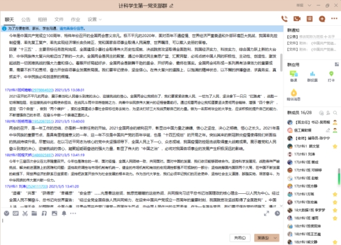Click the add member icon in member list header
The width and height of the screenshot is (341, 245).
coord(328,113)
